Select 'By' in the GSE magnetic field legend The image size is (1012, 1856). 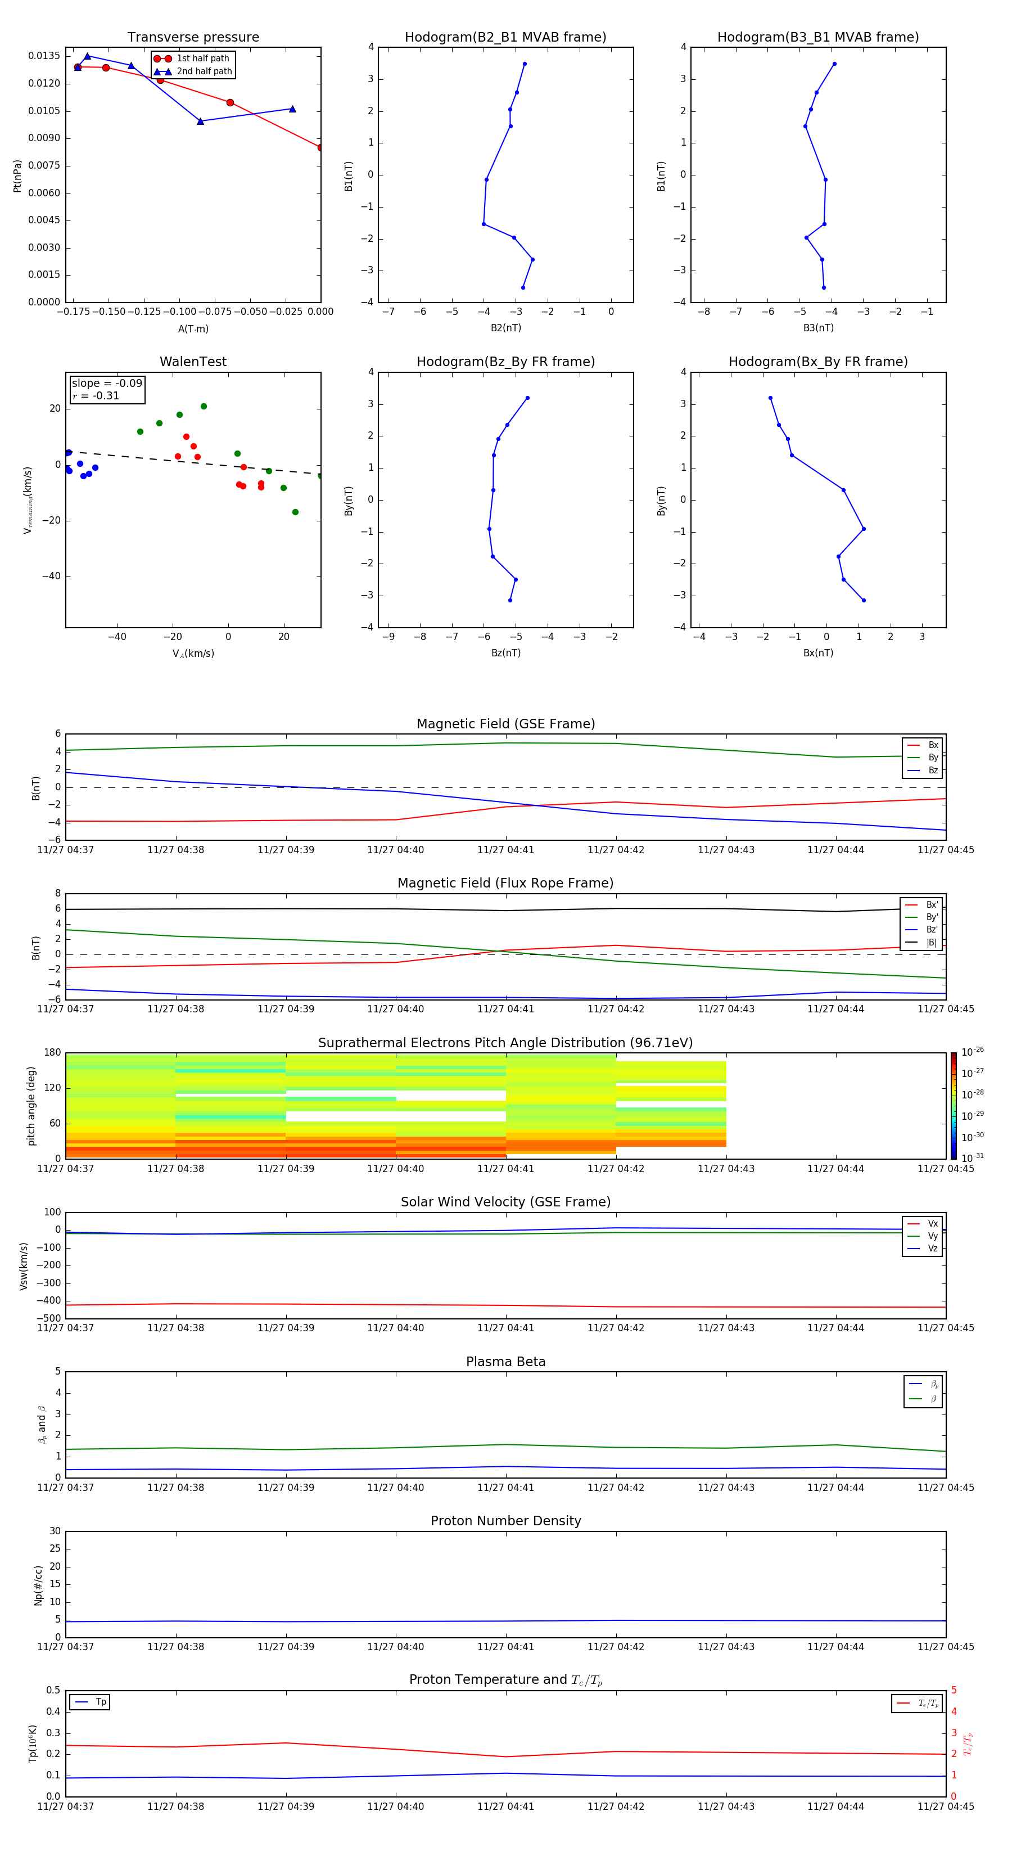click(923, 757)
